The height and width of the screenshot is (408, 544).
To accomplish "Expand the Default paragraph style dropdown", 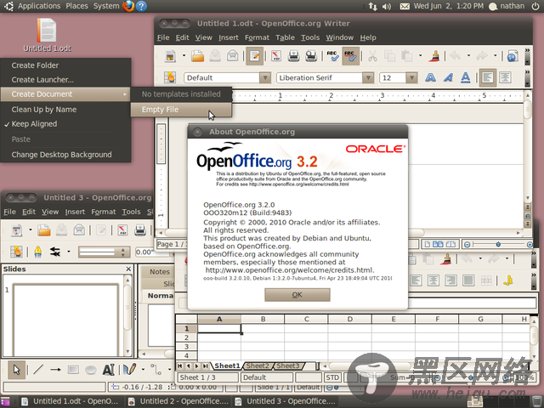I will (x=264, y=77).
